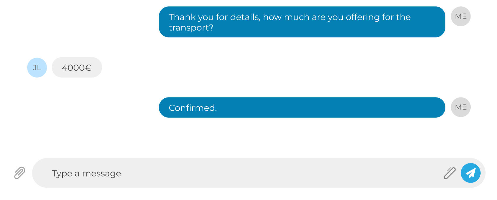Click the JL initials circle
Screen dimensions: 497x200
(x=37, y=68)
